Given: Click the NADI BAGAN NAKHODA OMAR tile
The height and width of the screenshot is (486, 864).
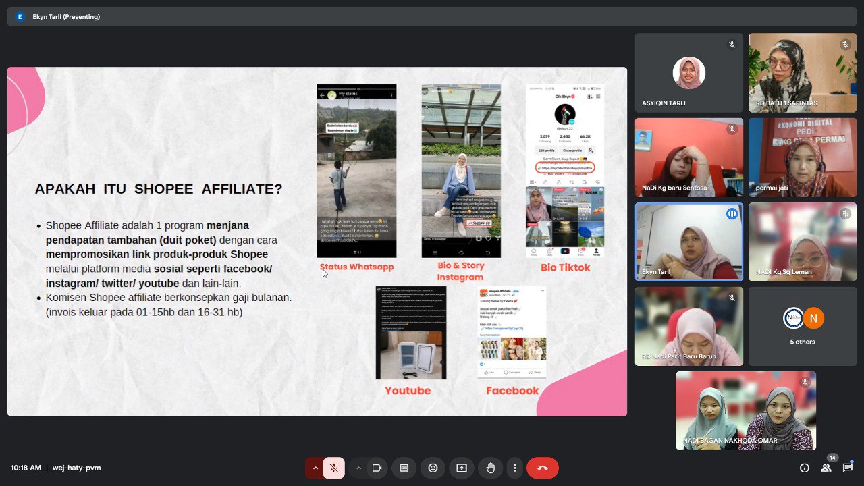Looking at the screenshot, I should pos(745,410).
